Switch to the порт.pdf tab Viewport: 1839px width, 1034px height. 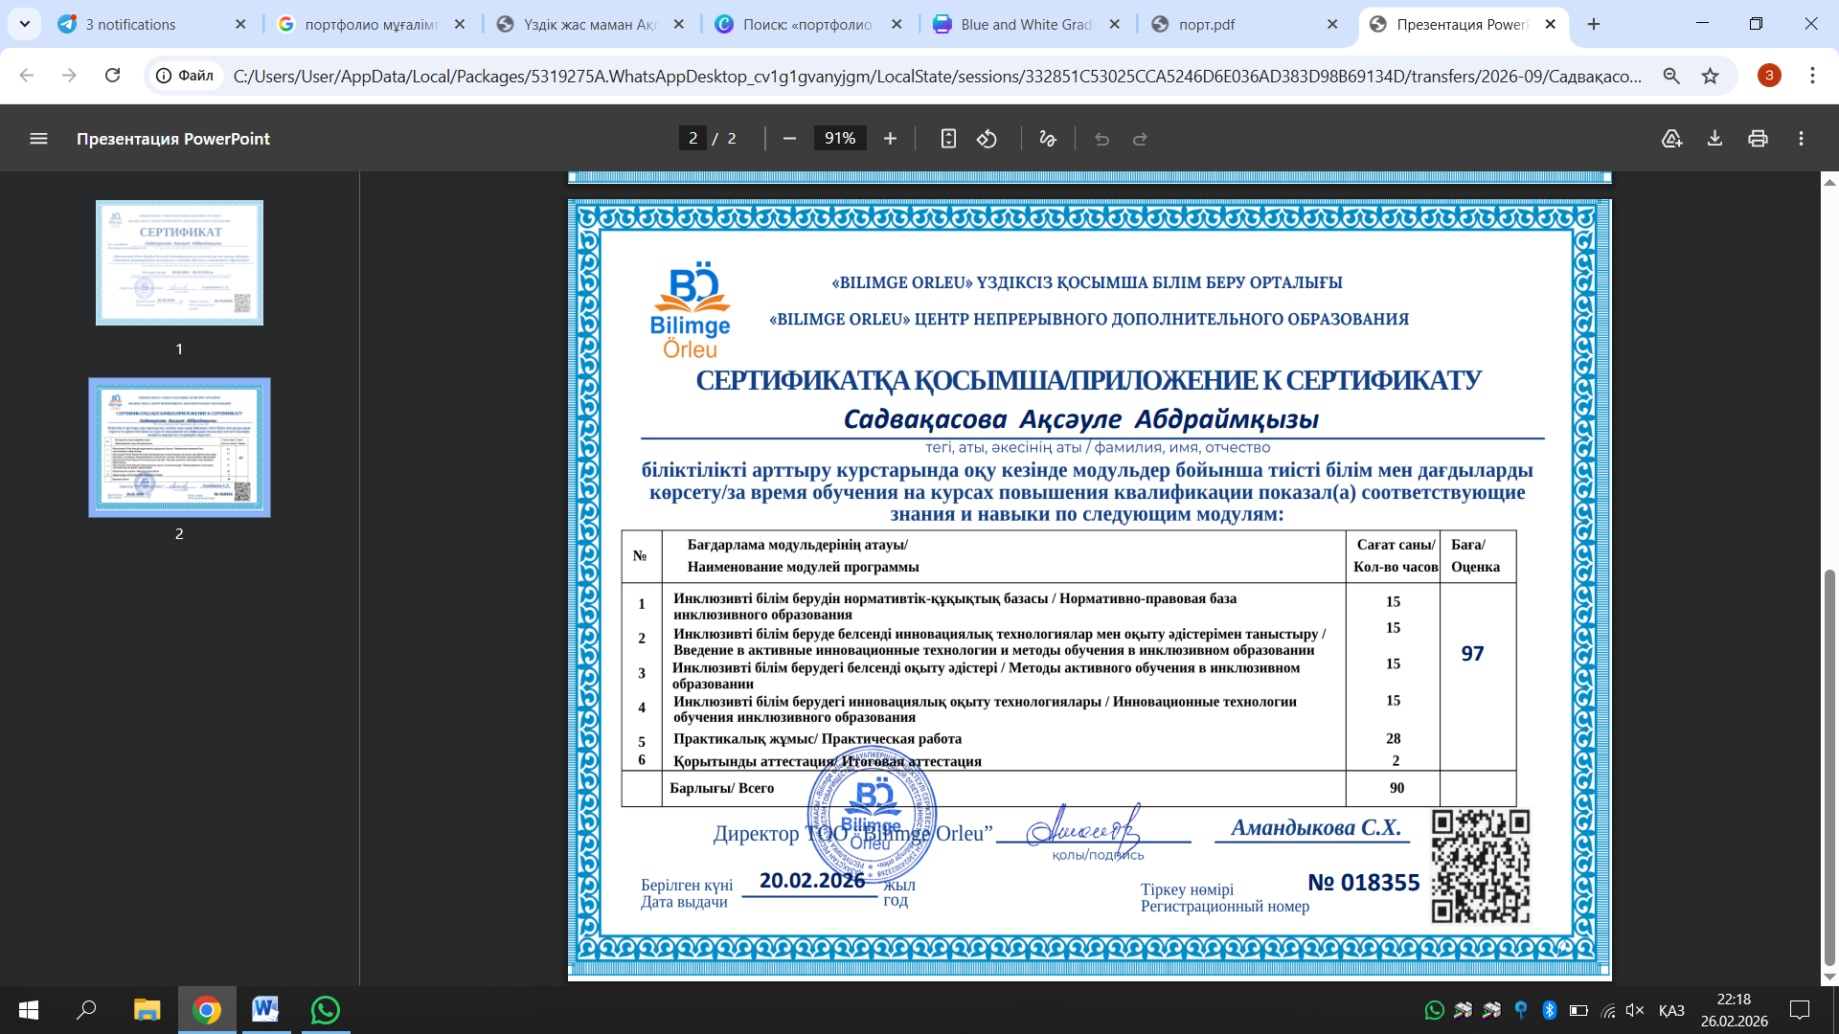point(1207,24)
